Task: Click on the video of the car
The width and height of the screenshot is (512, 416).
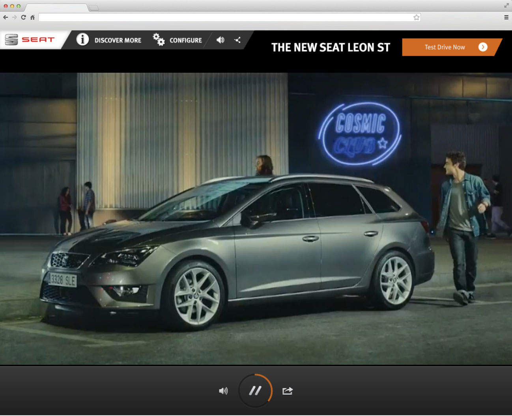Action: pos(256,219)
